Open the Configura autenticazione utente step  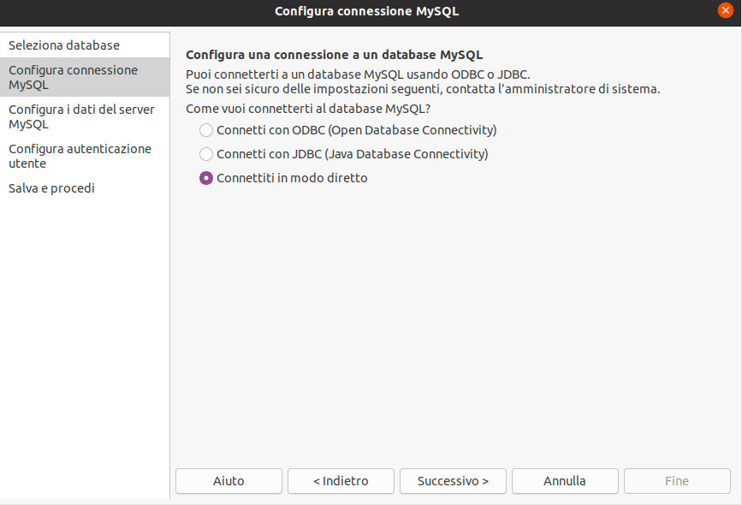click(85, 156)
